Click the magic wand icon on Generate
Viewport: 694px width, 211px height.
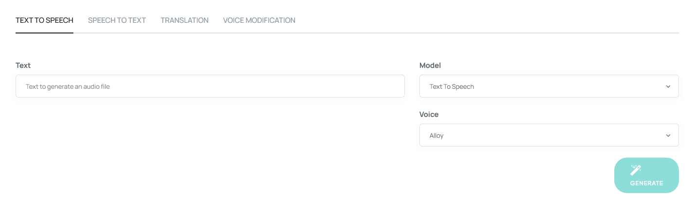coord(636,170)
